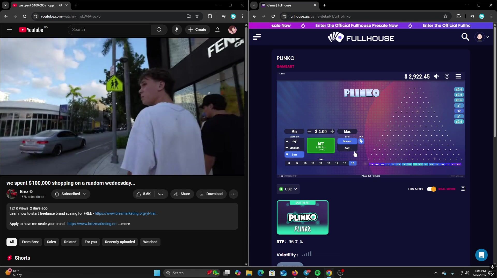
Task: Select the Recently uploaded filter chip
Action: coord(120,242)
